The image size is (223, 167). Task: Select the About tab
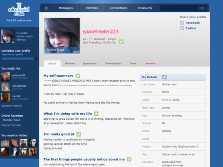pyautogui.click(x=52, y=64)
